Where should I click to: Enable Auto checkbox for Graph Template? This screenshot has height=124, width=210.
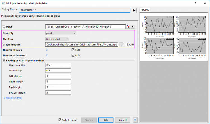(126, 44)
